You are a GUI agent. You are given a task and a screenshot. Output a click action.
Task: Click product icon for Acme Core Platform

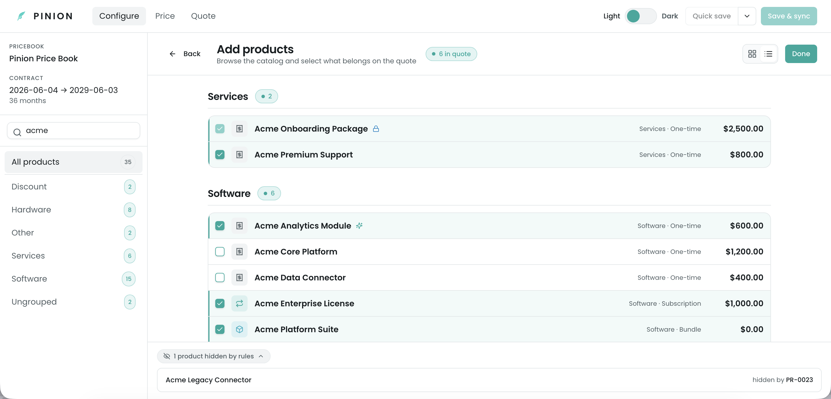(239, 252)
